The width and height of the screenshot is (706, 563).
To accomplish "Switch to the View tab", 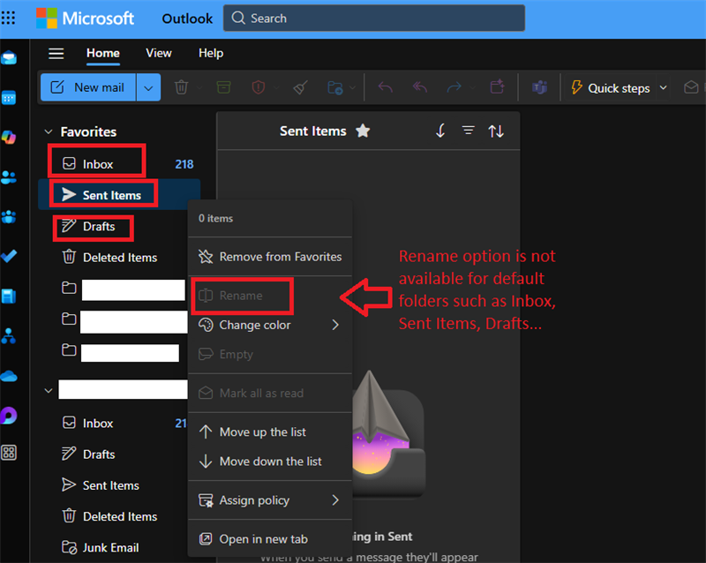I will click(159, 53).
